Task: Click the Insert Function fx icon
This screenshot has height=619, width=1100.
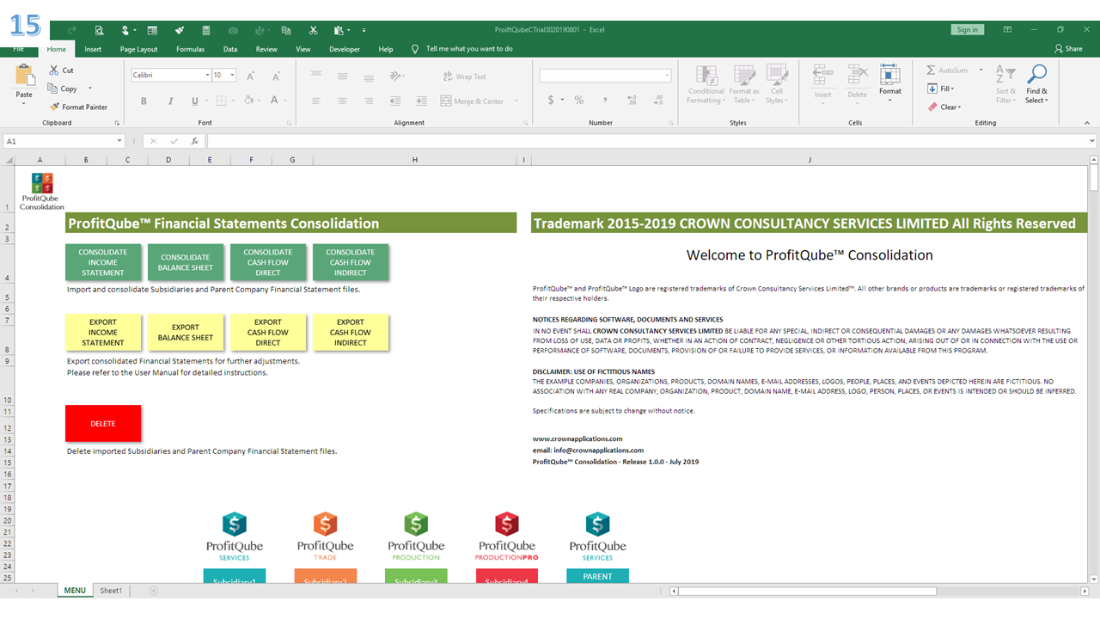Action: pos(195,141)
